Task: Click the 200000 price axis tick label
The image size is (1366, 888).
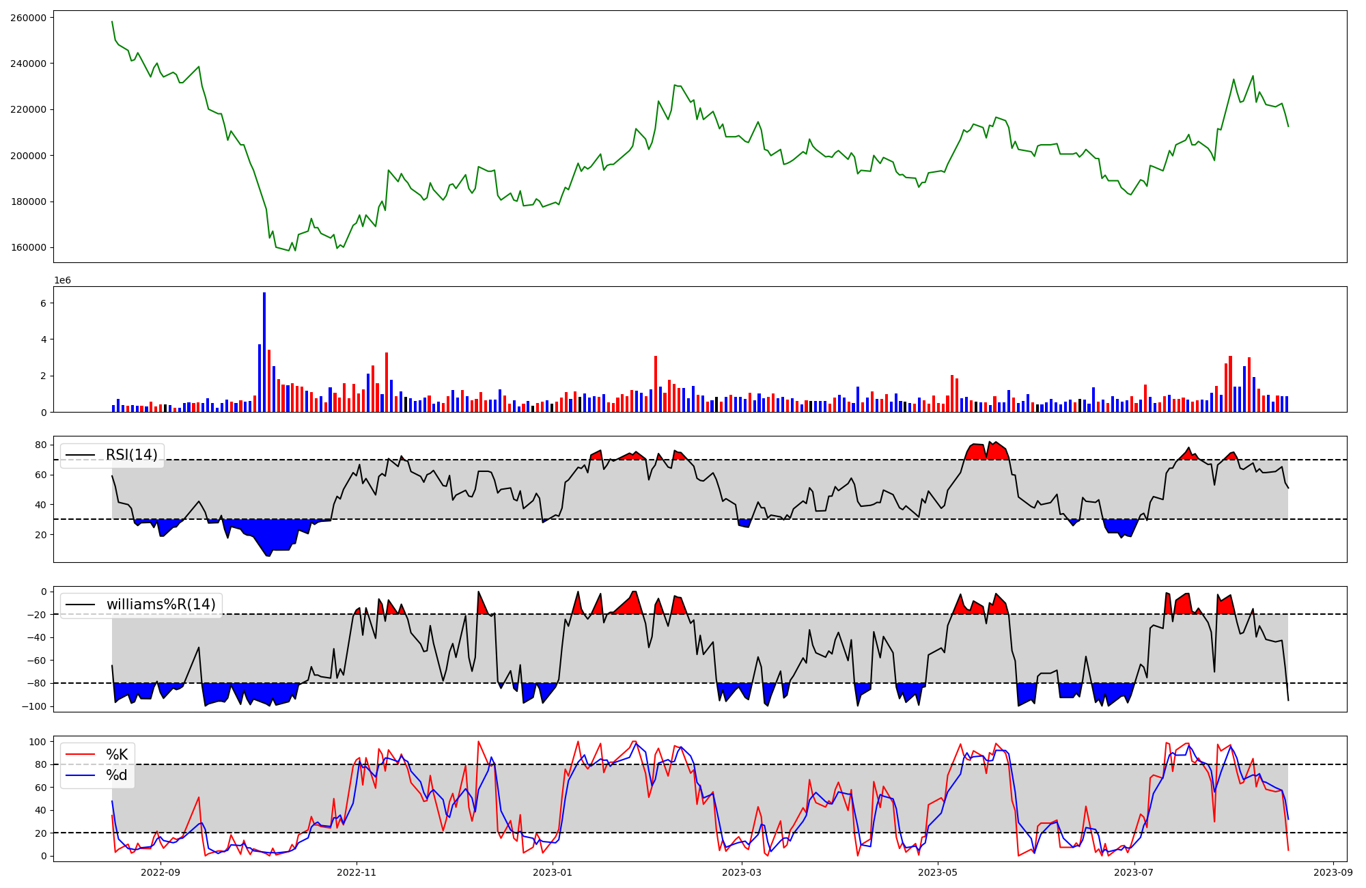Action: [29, 156]
